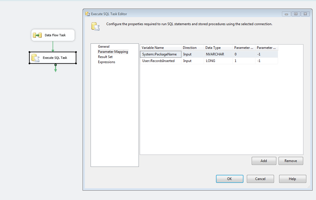Click the Remove button

[291, 161]
